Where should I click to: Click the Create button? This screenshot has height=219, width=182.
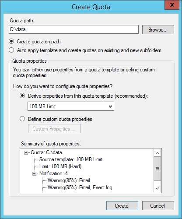coord(122,206)
